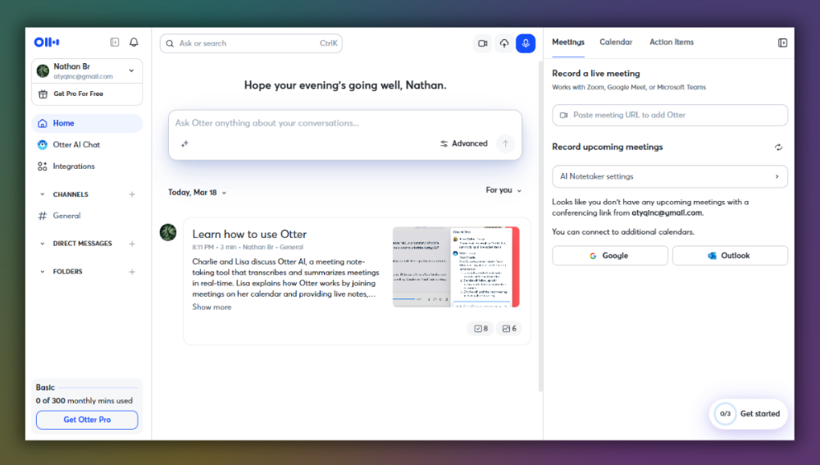Add a new channel with plus icon
The image size is (820, 465).
click(132, 194)
